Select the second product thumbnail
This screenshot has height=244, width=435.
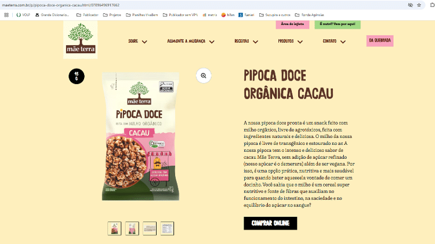click(x=132, y=228)
